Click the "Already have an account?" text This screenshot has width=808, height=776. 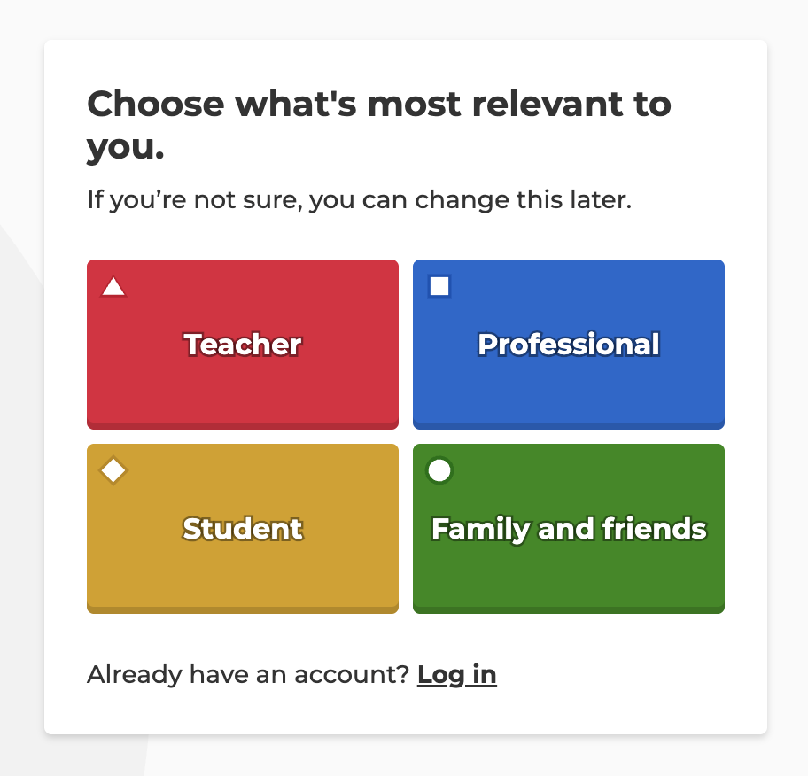[248, 674]
